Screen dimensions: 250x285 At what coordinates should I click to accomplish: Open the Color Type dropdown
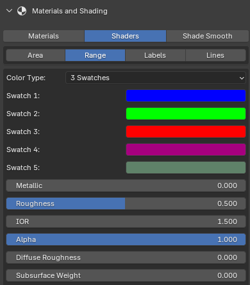click(x=156, y=78)
